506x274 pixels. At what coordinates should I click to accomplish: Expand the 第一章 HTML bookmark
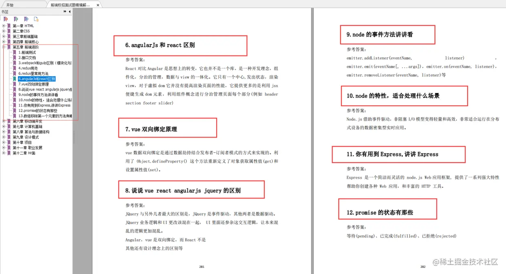click(4, 25)
